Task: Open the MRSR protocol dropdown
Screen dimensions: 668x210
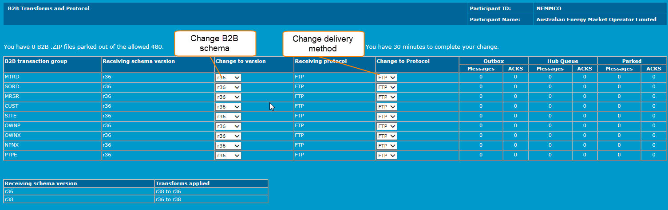Action: pyautogui.click(x=387, y=97)
